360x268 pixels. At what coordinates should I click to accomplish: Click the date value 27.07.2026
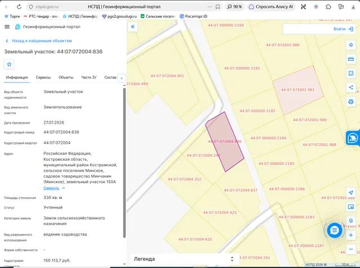54,122
